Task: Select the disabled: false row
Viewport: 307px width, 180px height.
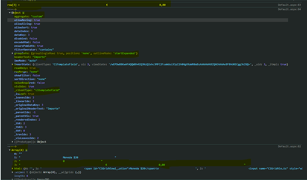Action: [26, 39]
